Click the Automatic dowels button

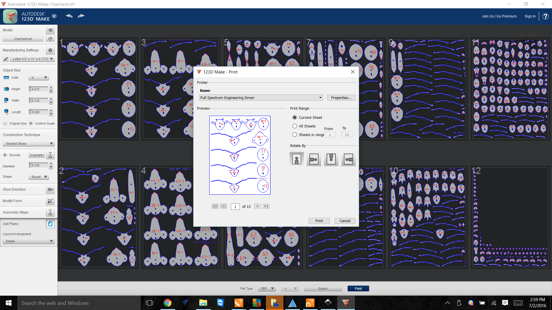click(37, 155)
